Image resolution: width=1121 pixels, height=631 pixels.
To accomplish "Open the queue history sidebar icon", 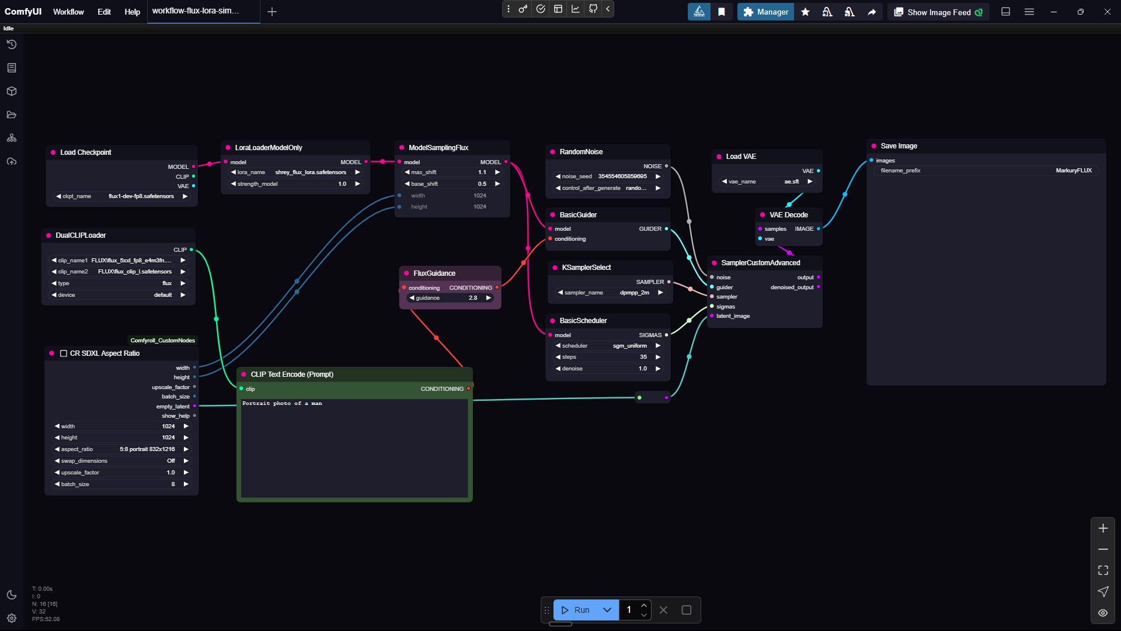I will click(12, 44).
